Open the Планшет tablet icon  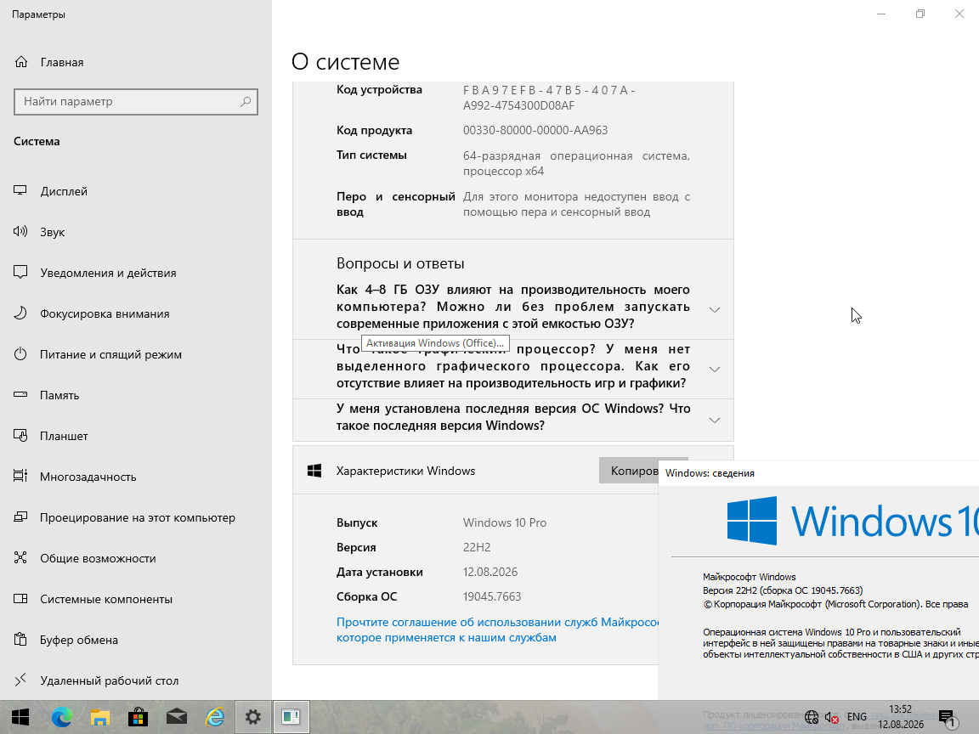(20, 436)
